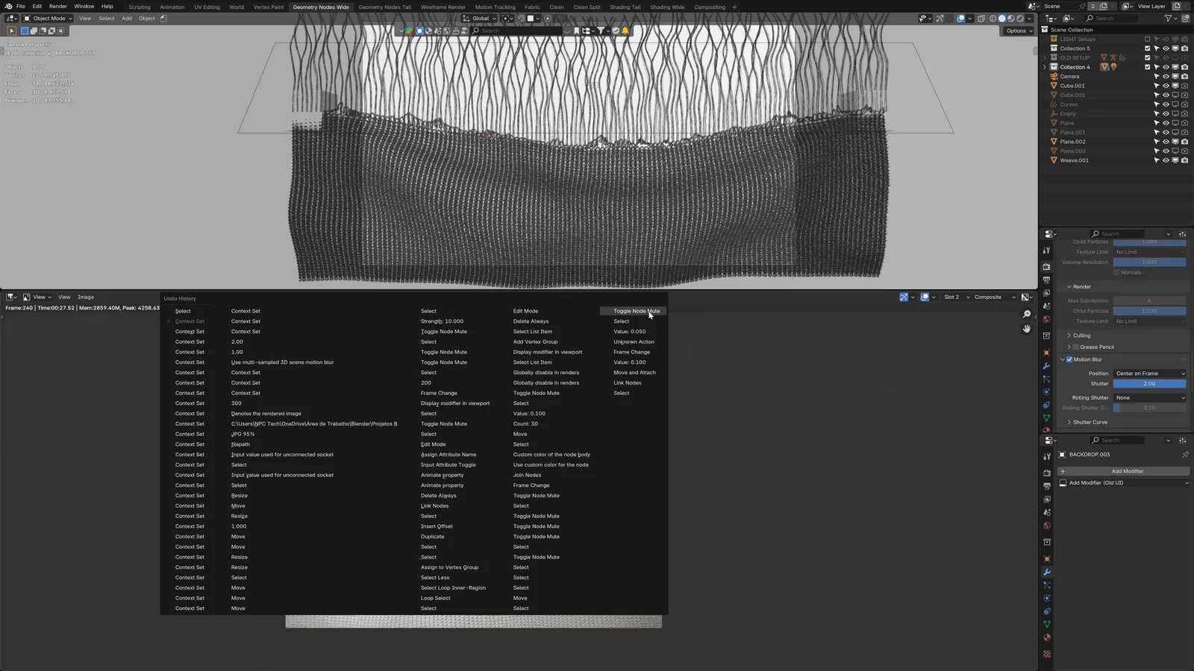Disable the checkbox next to Collection 5
This screenshot has width=1194, height=671.
pyautogui.click(x=1148, y=48)
